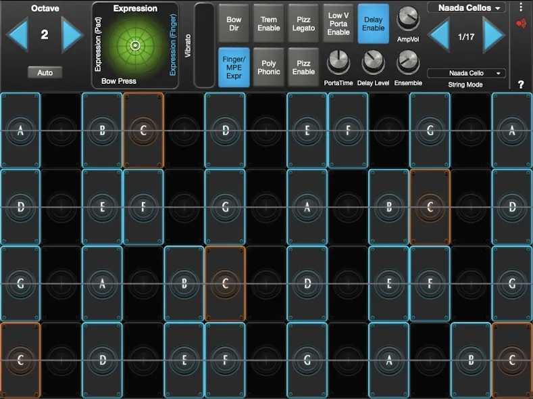Play the G pad in the bottom row

click(307, 360)
